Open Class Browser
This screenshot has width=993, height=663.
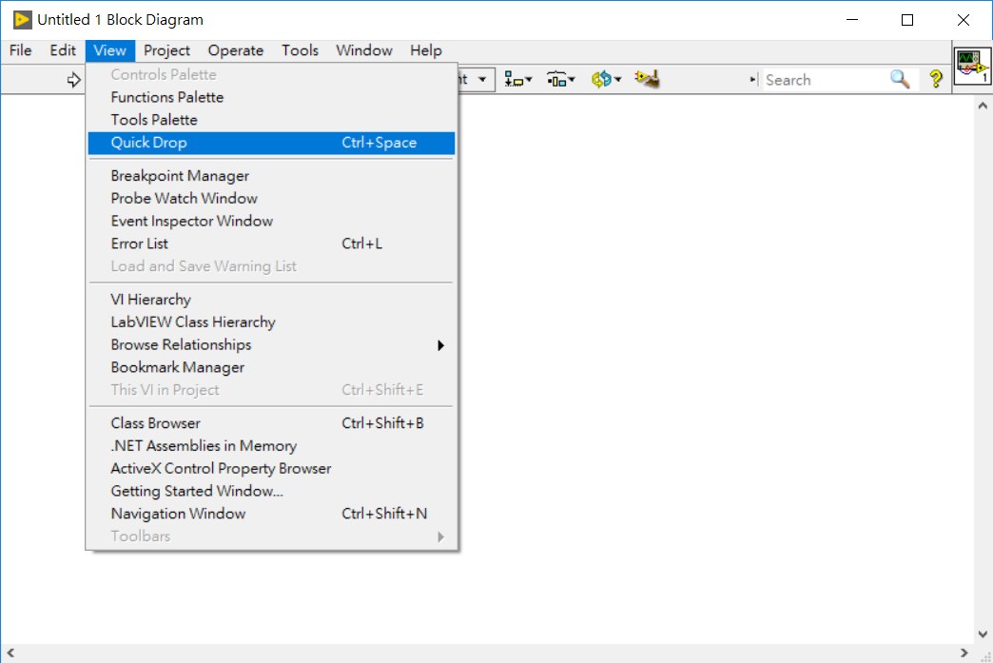(x=271, y=423)
